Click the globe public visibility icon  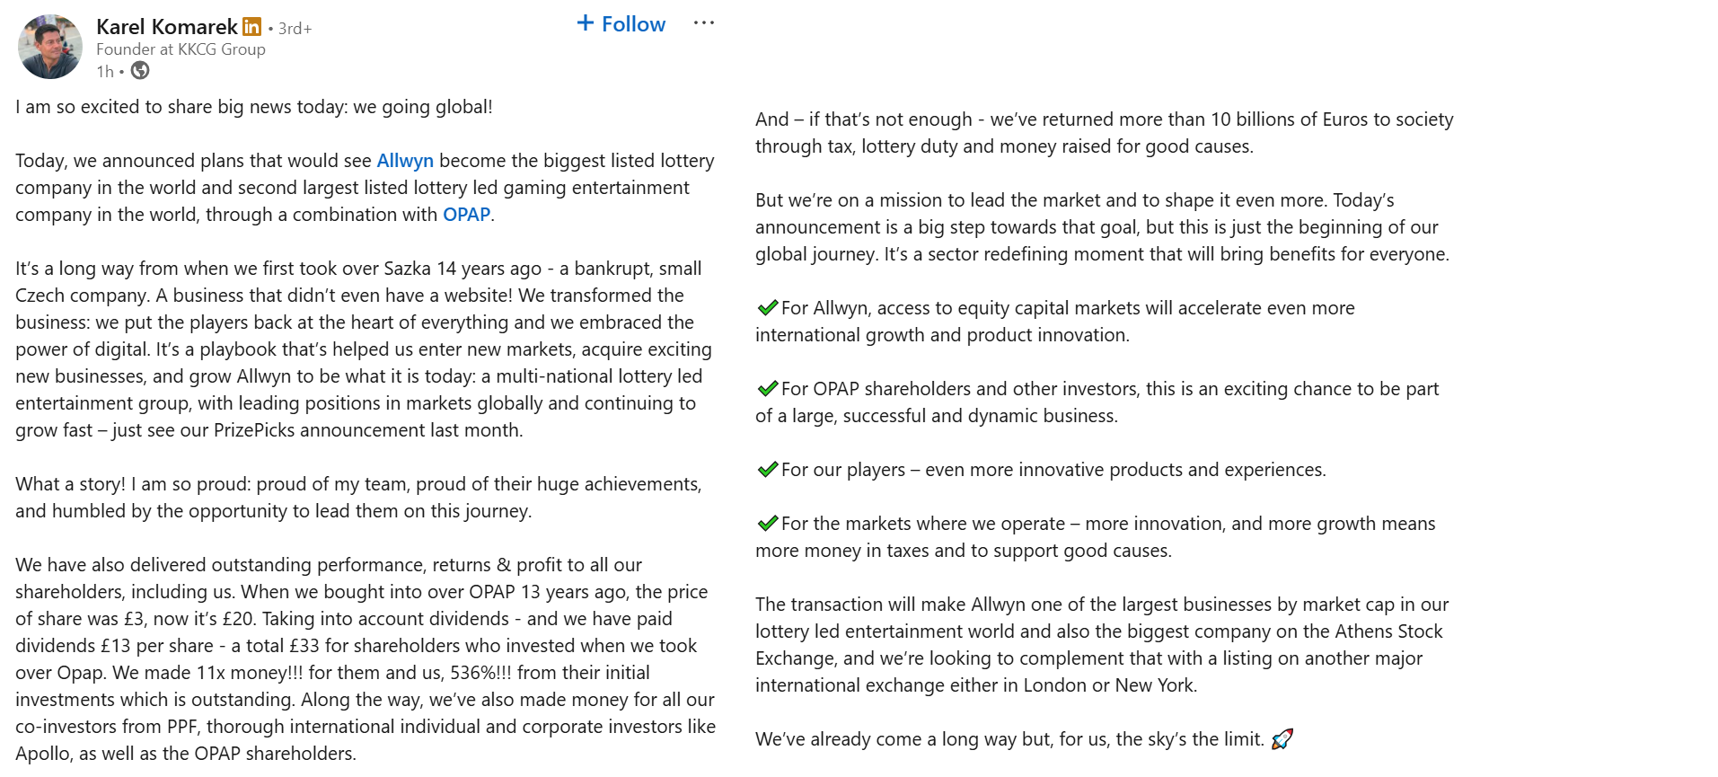(140, 71)
